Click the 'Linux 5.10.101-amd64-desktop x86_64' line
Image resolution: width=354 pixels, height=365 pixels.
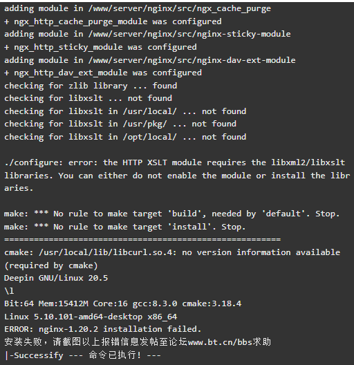click(x=91, y=317)
